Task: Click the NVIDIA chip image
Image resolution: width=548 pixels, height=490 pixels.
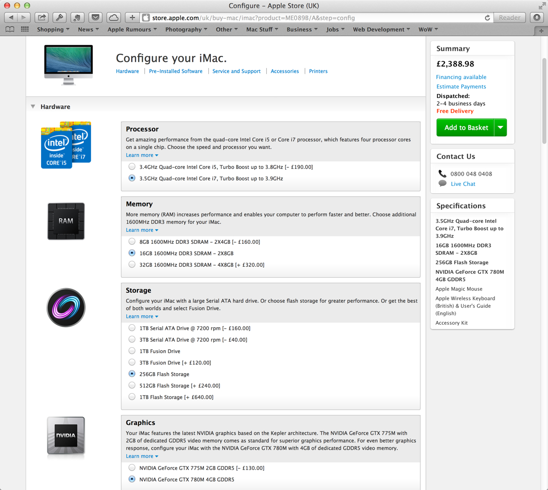Action: [66, 436]
